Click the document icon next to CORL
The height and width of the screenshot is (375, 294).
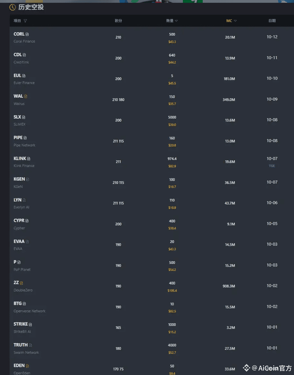click(x=27, y=34)
